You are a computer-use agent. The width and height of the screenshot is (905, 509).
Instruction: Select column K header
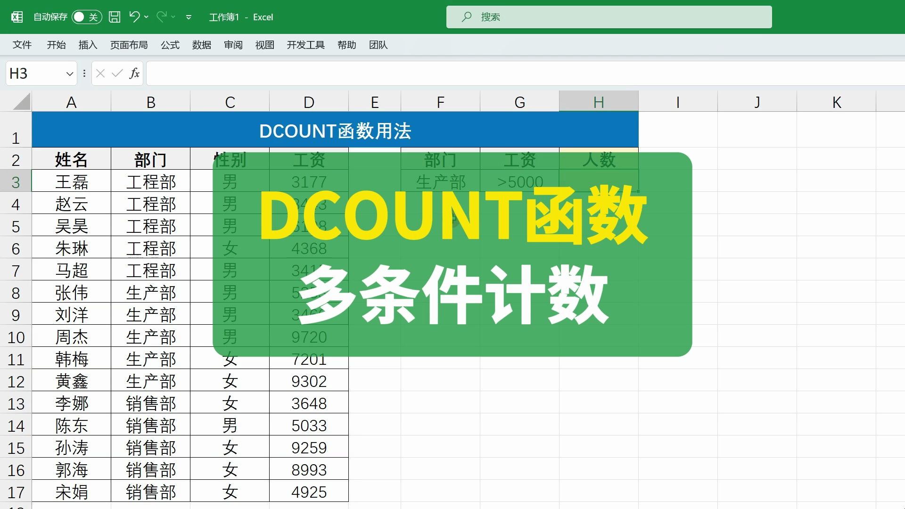coord(837,102)
